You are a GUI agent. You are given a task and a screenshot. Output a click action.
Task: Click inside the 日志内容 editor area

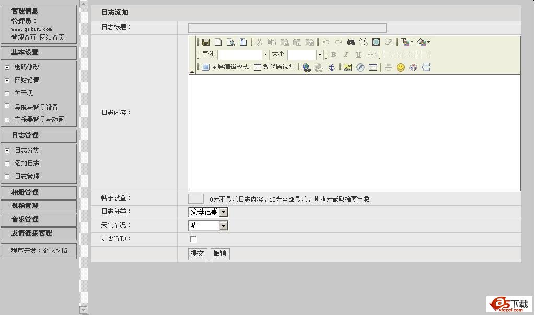click(355, 133)
